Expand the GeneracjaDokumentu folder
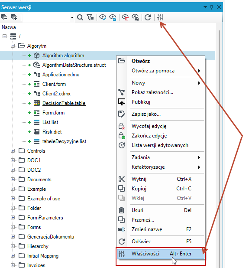249x268 pixels. pyautogui.click(x=13, y=237)
